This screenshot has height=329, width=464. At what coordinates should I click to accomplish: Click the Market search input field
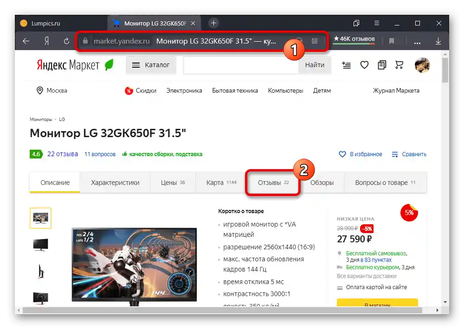pyautogui.click(x=240, y=65)
